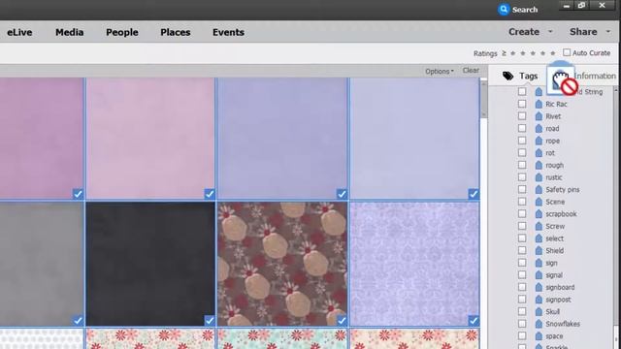This screenshot has height=349, width=621.
Task: Click the signboard tag name
Action: click(560, 287)
